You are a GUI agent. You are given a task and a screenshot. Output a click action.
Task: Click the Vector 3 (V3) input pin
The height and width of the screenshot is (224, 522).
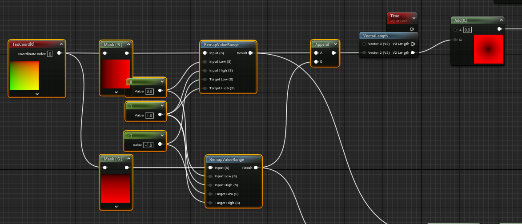pos(364,44)
